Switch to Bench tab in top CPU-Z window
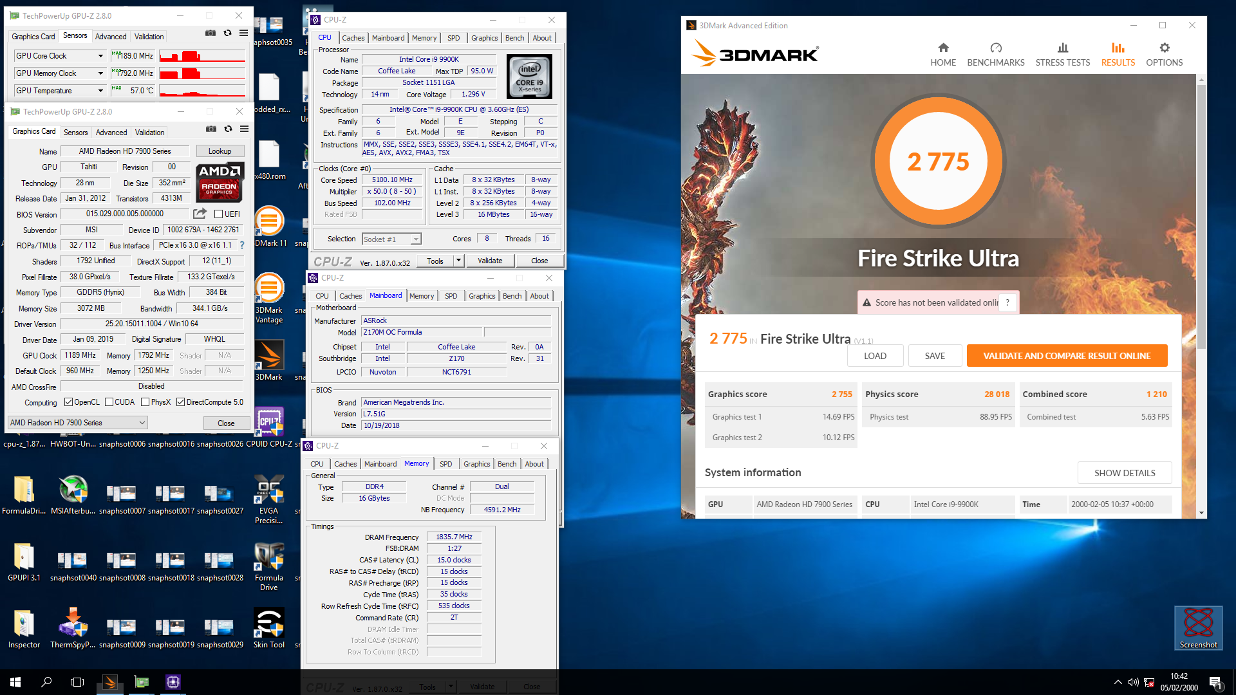 514,38
